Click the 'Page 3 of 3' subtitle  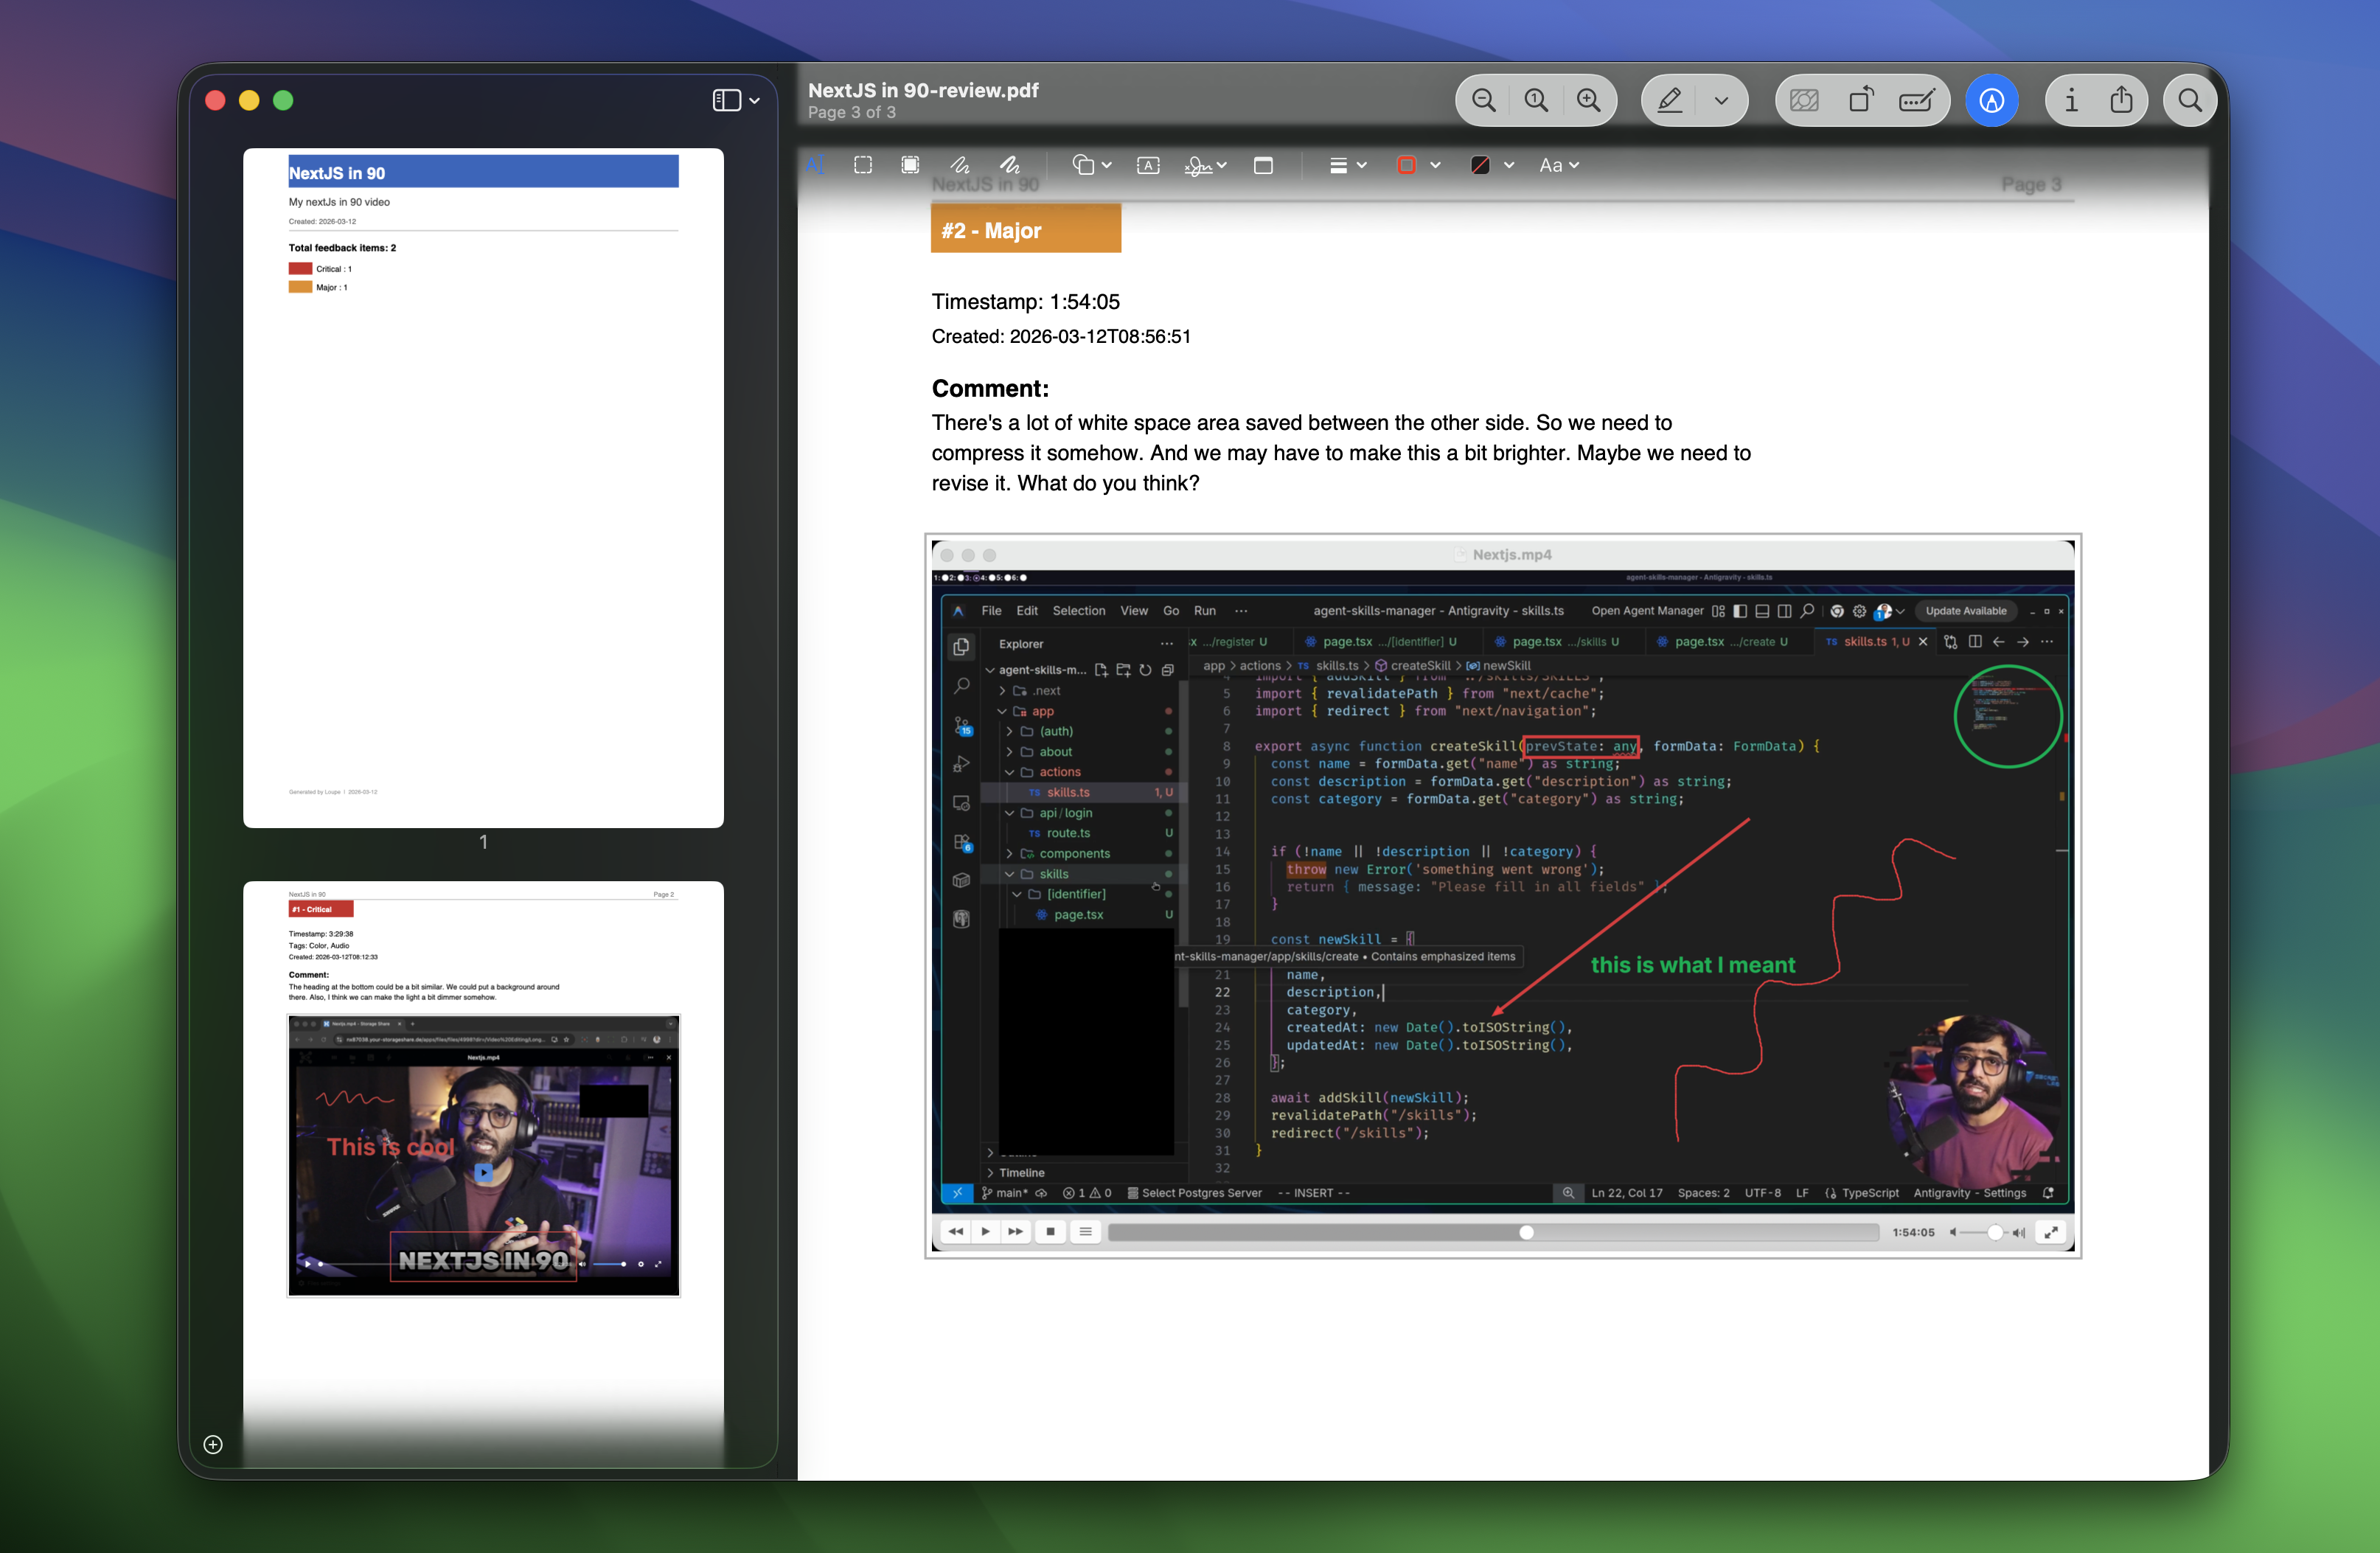coord(852,112)
